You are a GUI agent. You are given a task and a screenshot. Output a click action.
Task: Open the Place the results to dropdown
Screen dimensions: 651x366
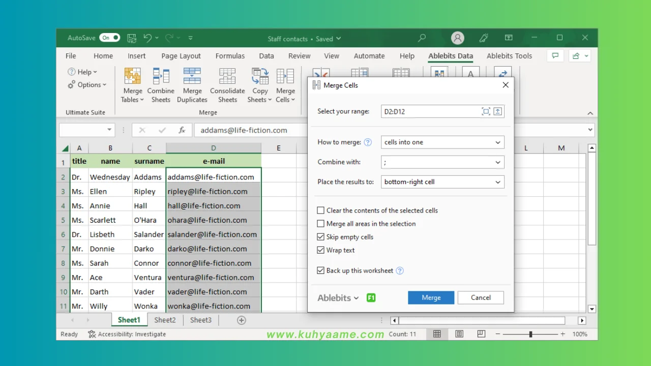442,182
